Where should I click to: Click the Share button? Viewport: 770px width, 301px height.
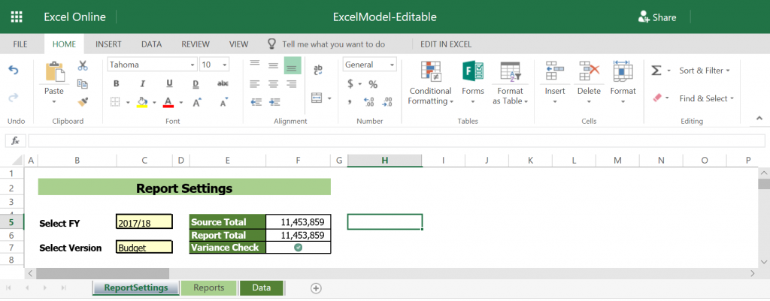(657, 17)
